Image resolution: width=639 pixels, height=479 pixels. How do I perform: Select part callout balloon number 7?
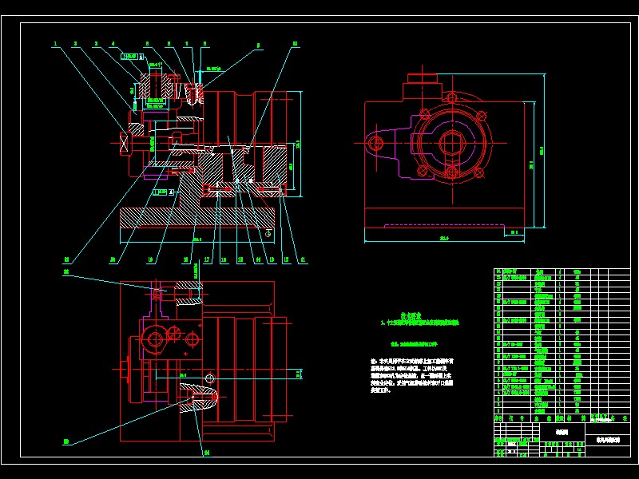[185, 43]
